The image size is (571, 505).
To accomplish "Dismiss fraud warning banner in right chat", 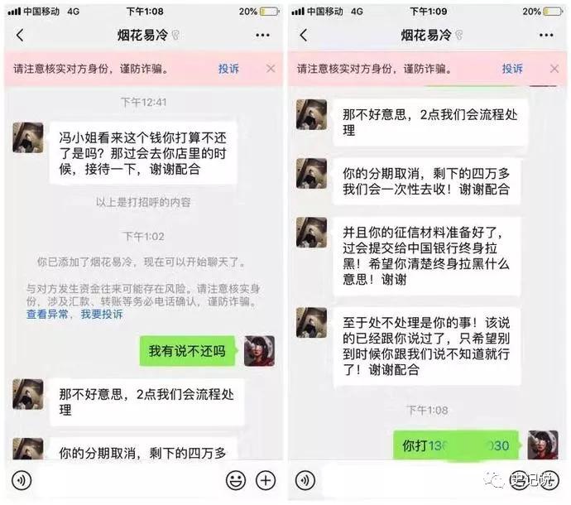I will 554,69.
